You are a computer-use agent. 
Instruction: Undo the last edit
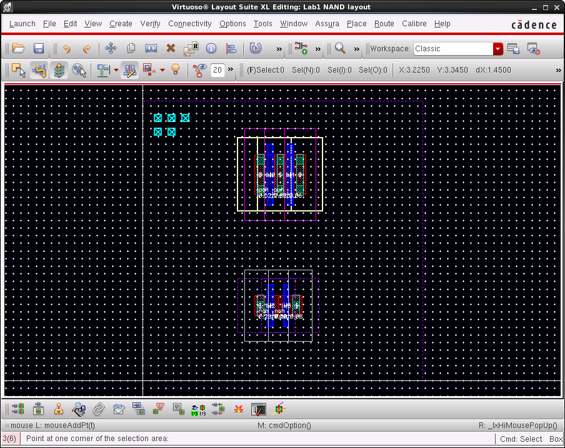pyautogui.click(x=67, y=48)
